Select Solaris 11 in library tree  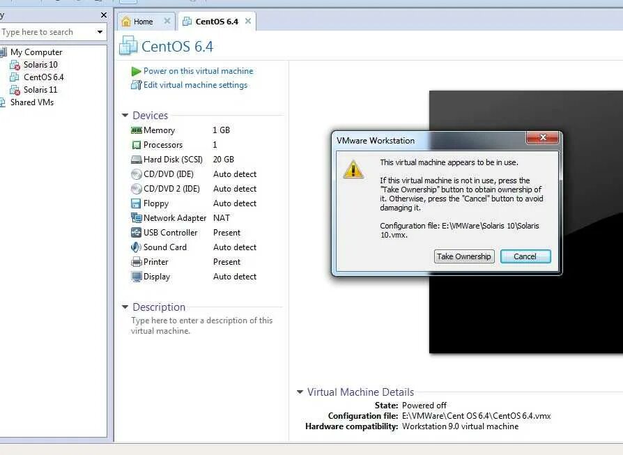click(40, 90)
